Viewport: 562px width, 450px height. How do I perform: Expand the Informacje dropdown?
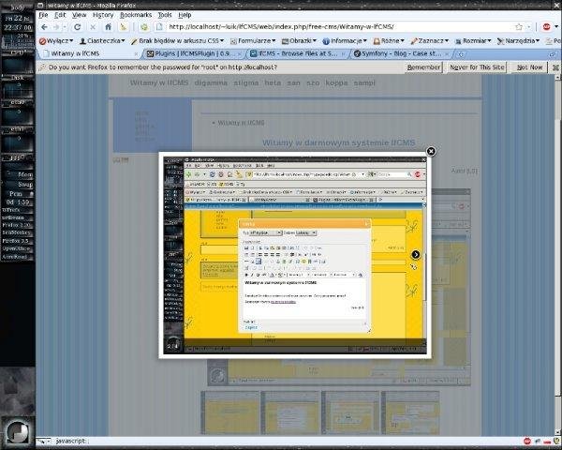click(x=345, y=41)
